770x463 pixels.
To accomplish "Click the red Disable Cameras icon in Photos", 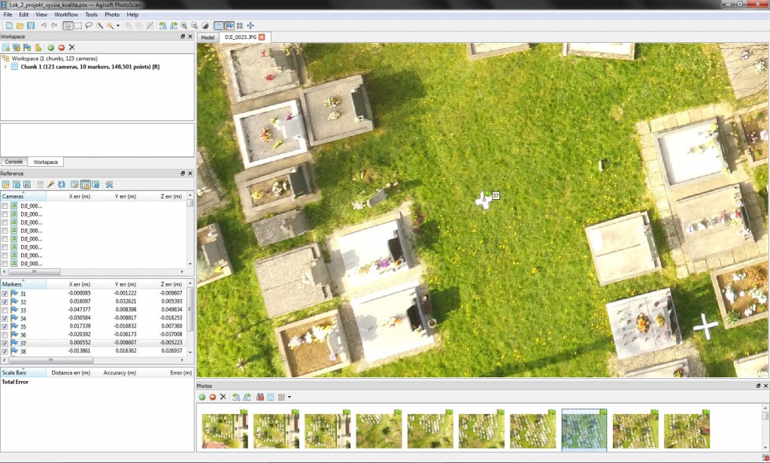I will 212,397.
